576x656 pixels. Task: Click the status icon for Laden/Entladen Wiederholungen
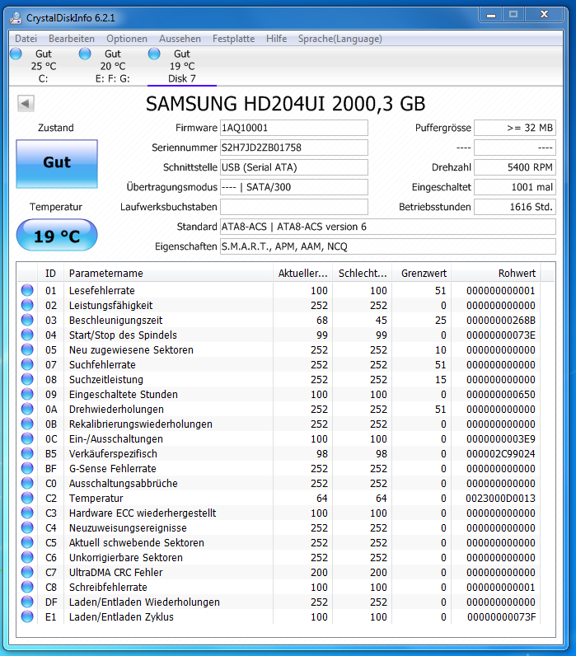click(x=27, y=602)
